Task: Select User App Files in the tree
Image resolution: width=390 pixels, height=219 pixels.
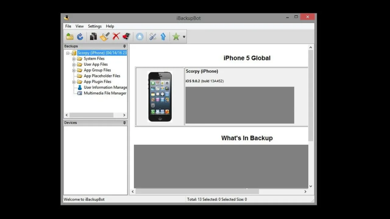Action: (96, 64)
